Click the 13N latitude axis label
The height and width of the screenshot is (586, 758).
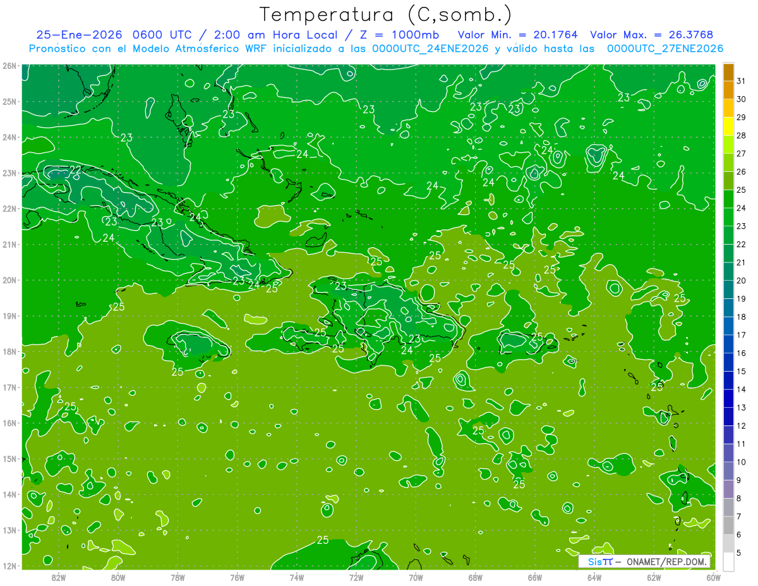[x=9, y=530]
